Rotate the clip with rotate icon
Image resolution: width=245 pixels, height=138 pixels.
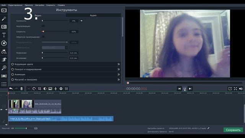tap(34, 89)
